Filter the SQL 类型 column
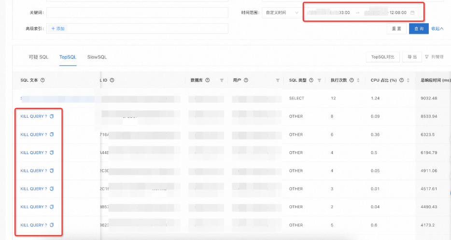The width and height of the screenshot is (451, 240). pos(319,80)
